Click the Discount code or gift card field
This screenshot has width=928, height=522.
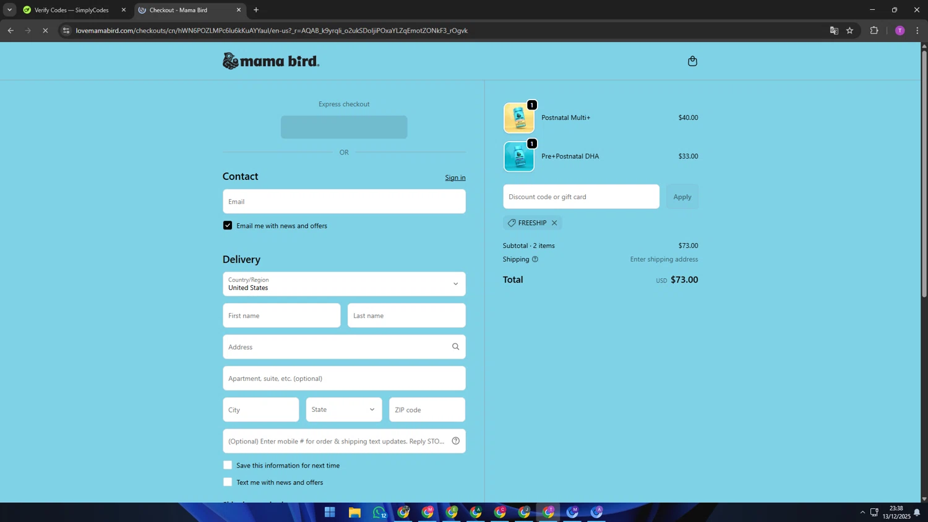(581, 197)
